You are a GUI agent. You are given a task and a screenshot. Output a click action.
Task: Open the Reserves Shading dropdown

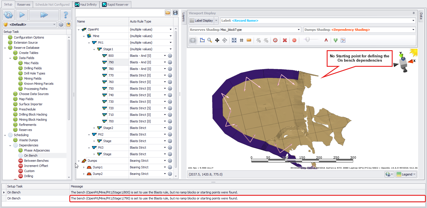coord(299,30)
